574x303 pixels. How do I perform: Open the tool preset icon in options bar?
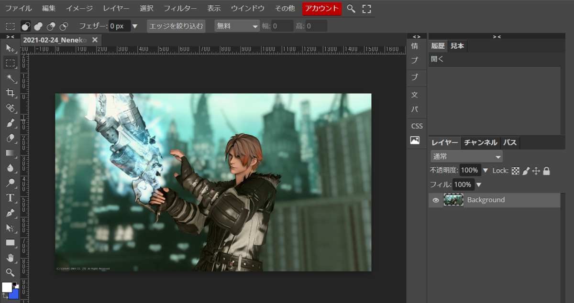[x=10, y=26]
